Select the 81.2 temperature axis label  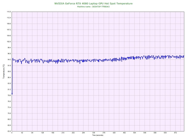(x=9, y=89)
